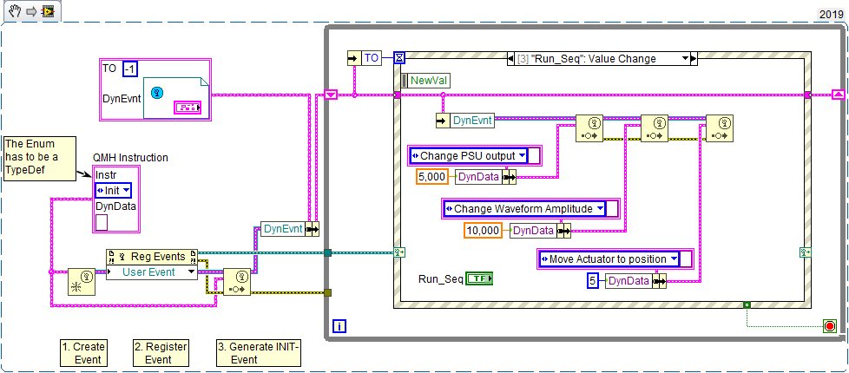The image size is (849, 373).
Task: Open the "Run_Seq": Value Change case selector
Action: tap(597, 59)
